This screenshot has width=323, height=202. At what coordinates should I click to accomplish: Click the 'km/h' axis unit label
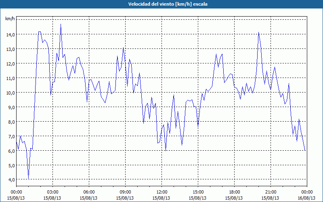pyautogui.click(x=10, y=19)
